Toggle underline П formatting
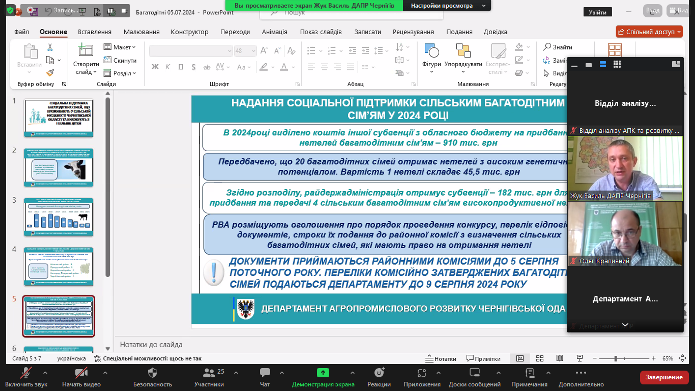This screenshot has height=391, width=695. click(x=181, y=67)
